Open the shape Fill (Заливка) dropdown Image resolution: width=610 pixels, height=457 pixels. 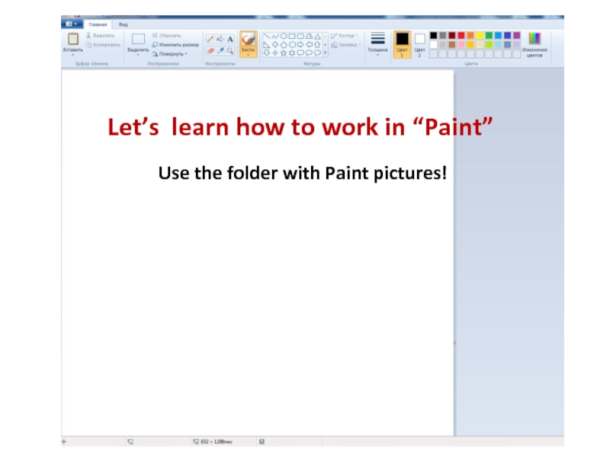pos(346,45)
